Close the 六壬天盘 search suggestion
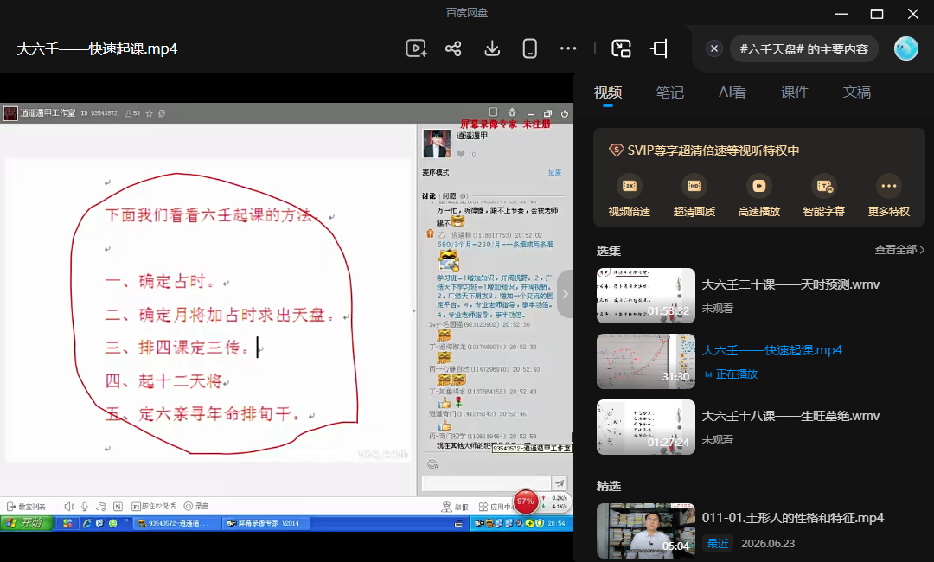 tap(714, 48)
